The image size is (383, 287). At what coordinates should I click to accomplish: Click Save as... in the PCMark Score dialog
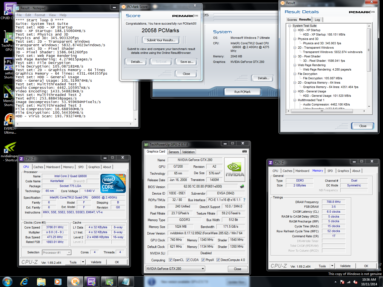click(x=187, y=62)
